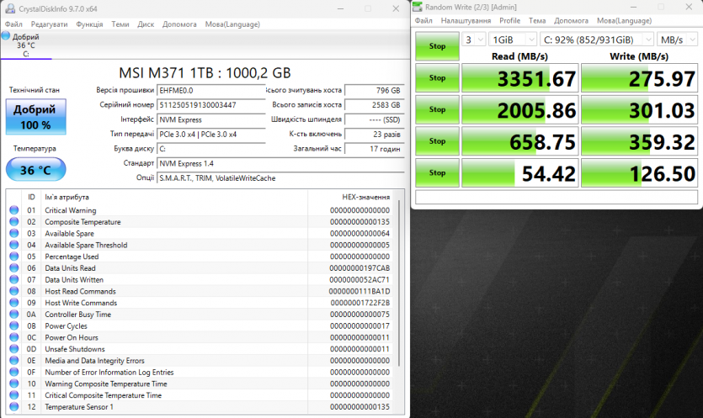
Task: Open the test count dropdown showing 3
Action: (474, 40)
